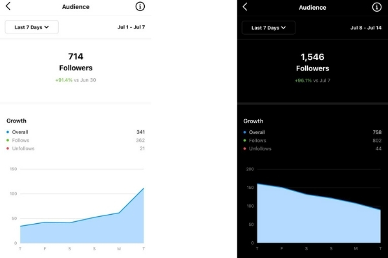Click the Audience title on dark screen
Viewport: 388px width, 258px height.
point(312,7)
